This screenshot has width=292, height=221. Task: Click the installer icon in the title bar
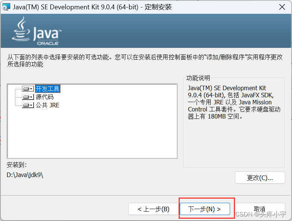[6, 7]
